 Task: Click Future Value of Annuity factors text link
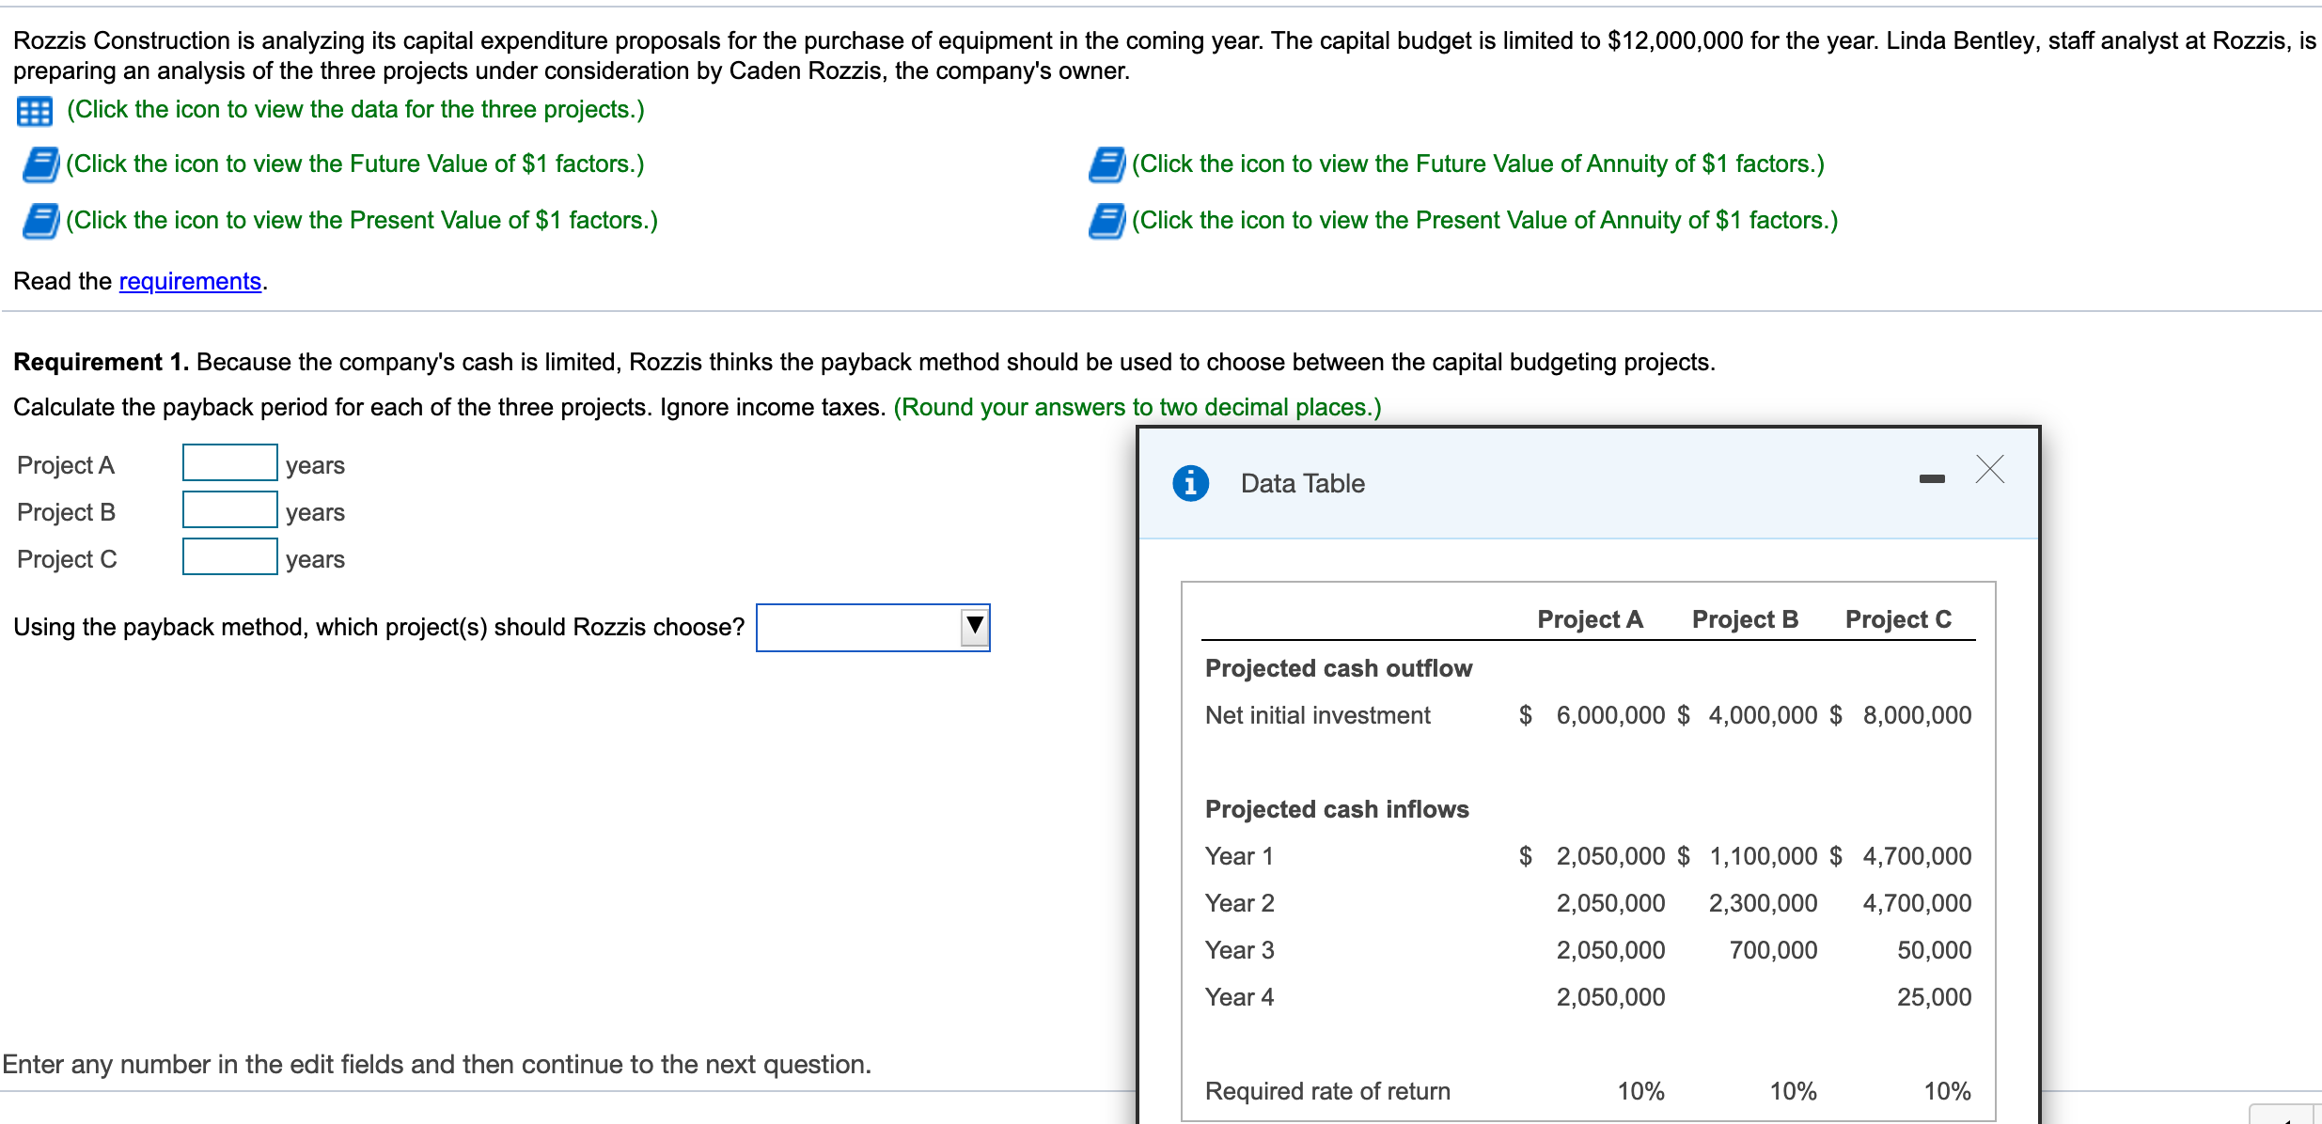(1477, 164)
